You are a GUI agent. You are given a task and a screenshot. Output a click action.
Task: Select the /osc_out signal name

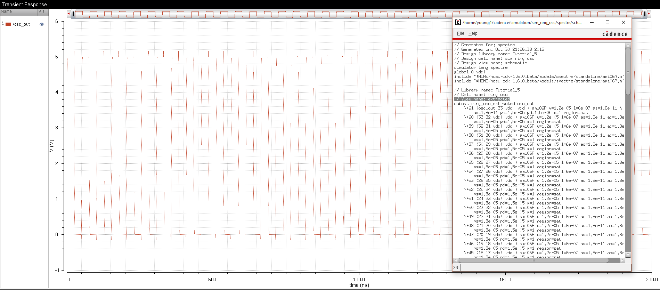pos(21,24)
